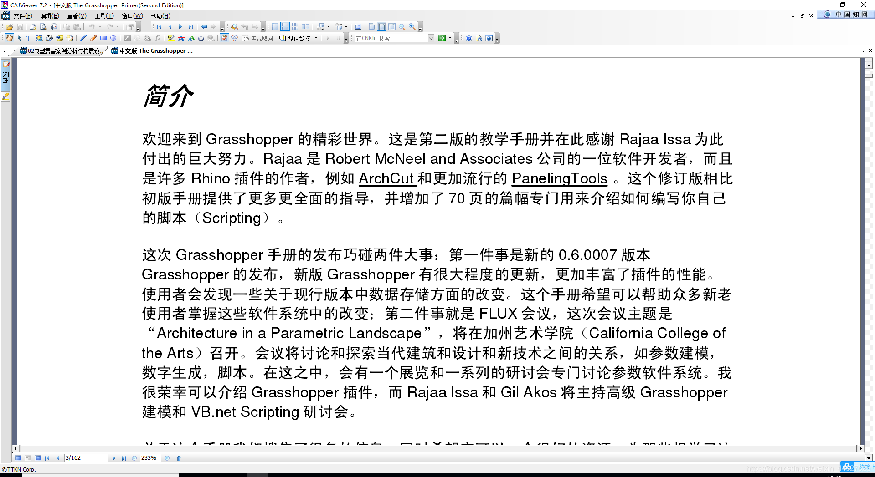Choose the text selection tool
The image size is (875, 477).
tap(30, 38)
